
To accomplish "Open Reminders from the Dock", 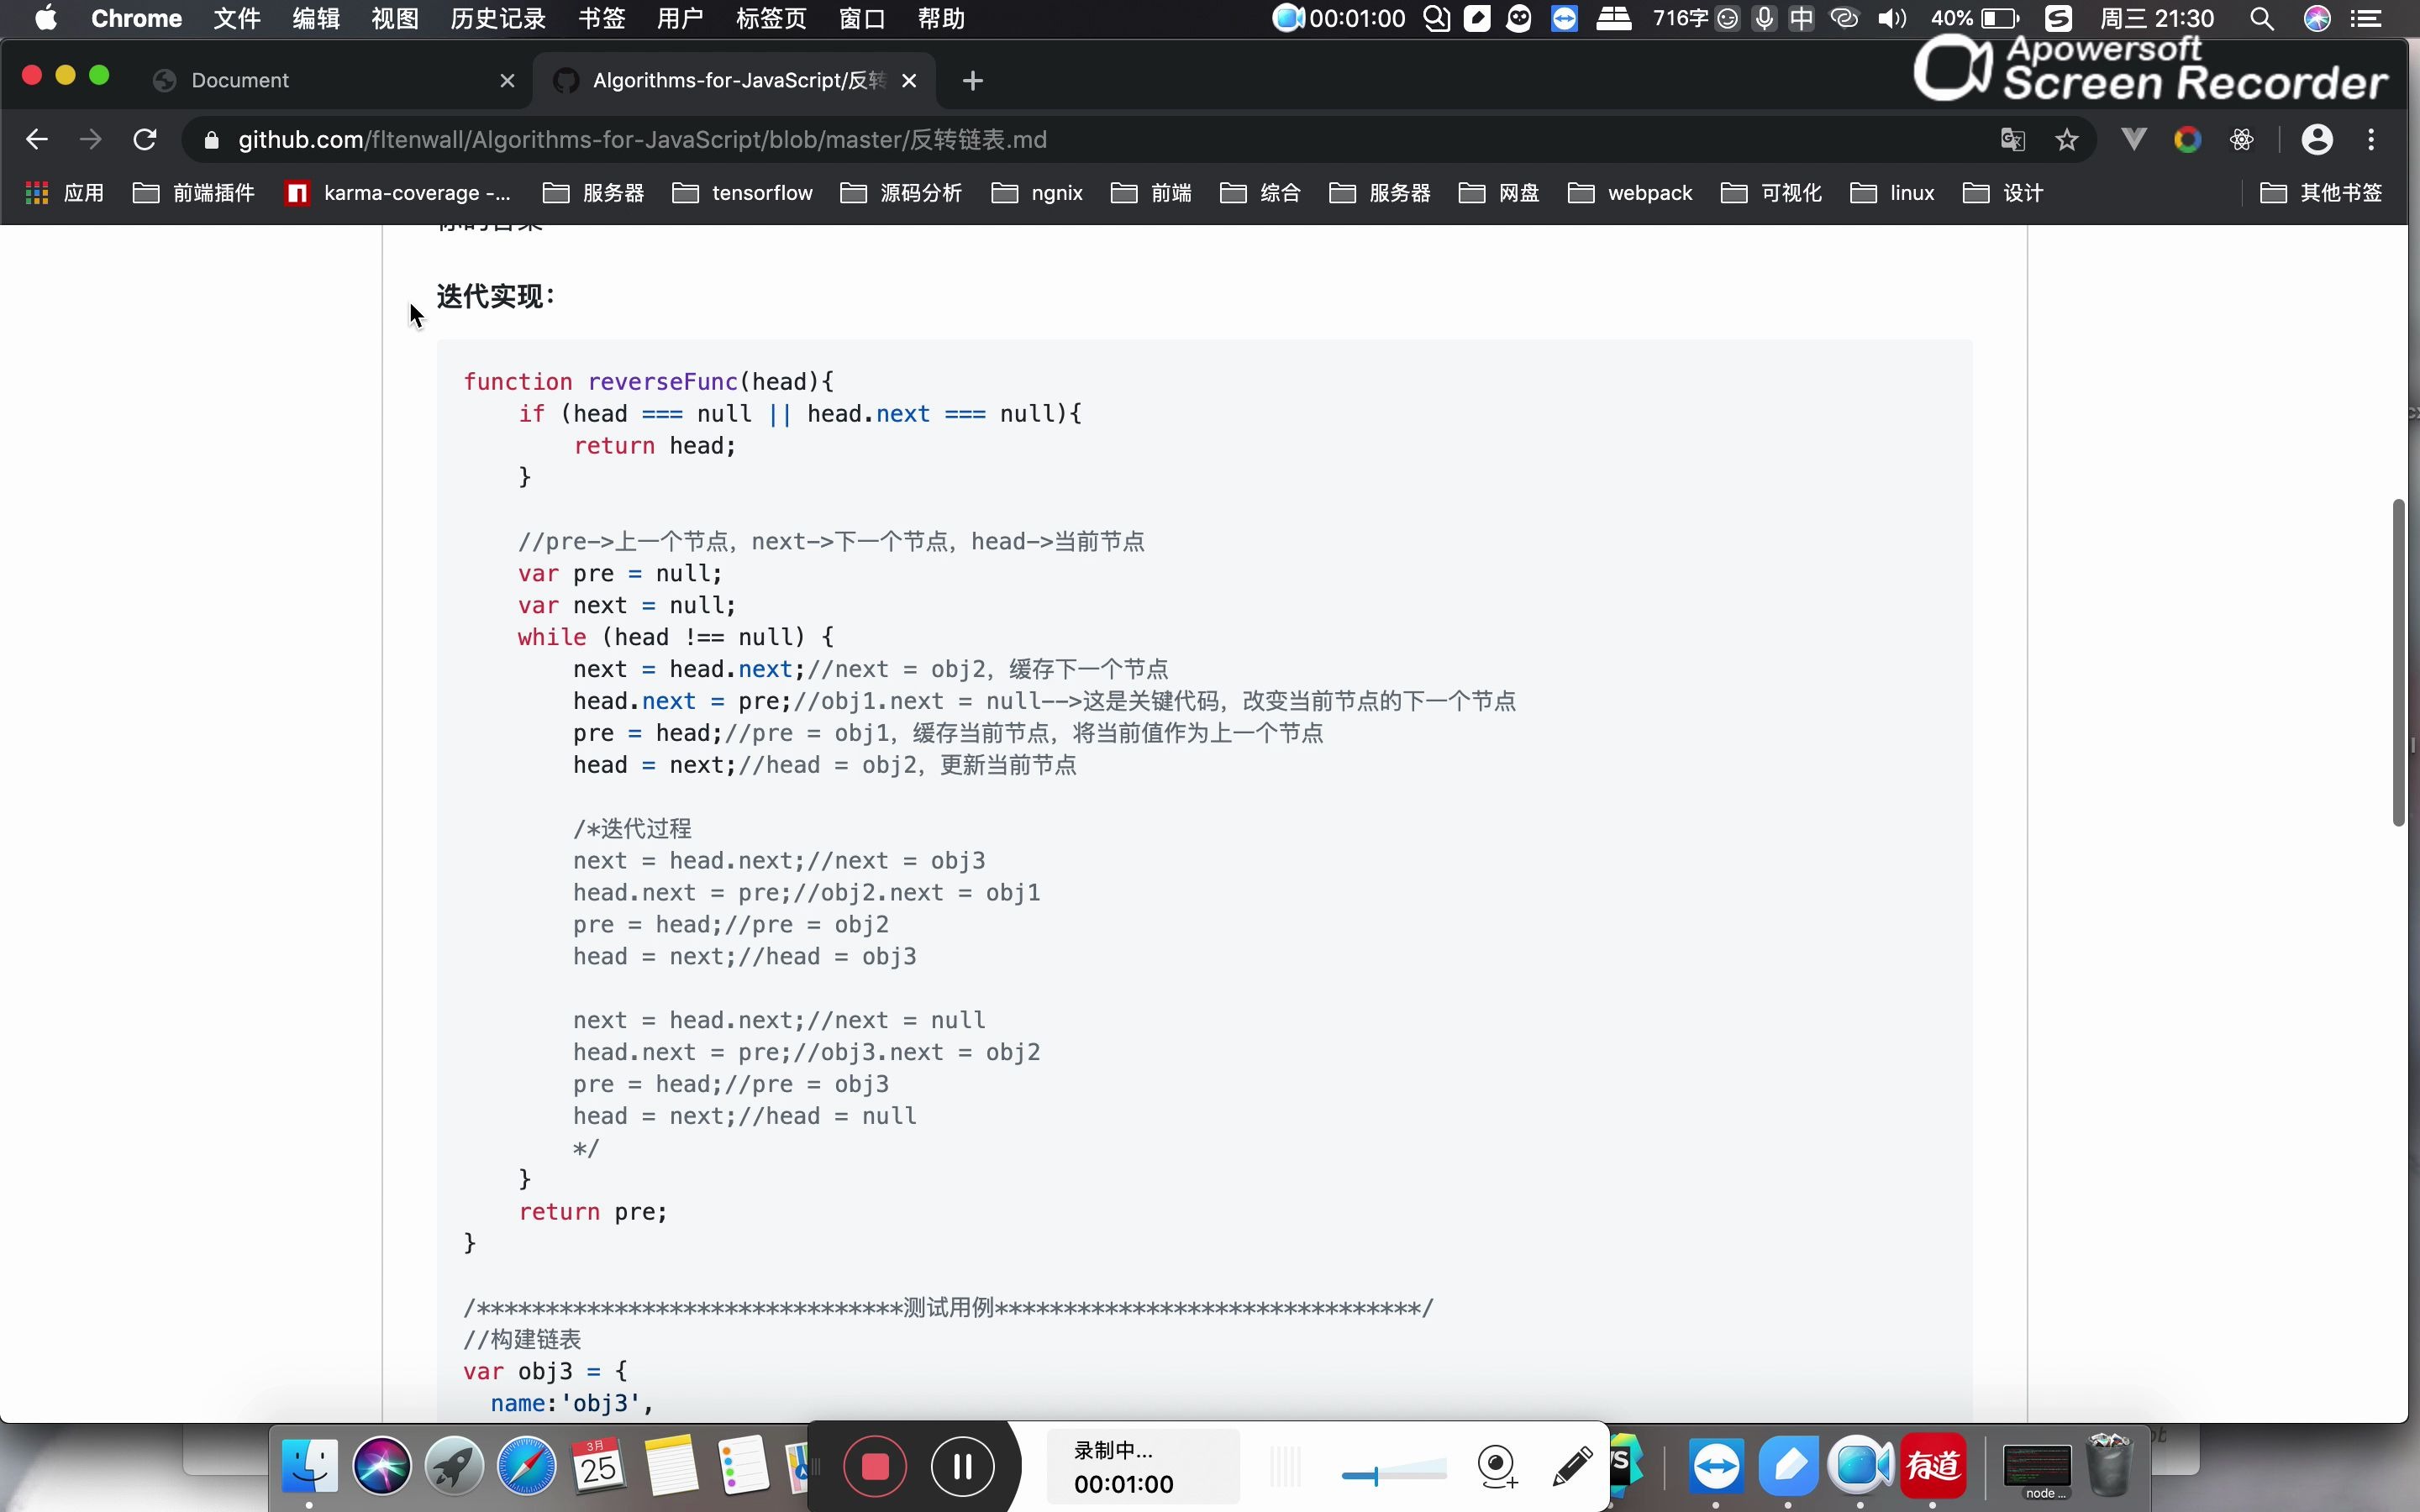I will click(743, 1466).
